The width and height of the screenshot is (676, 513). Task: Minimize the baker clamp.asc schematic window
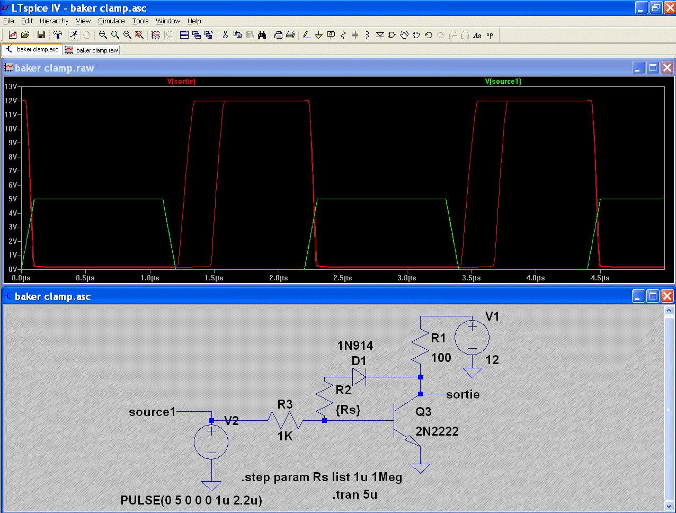click(639, 296)
